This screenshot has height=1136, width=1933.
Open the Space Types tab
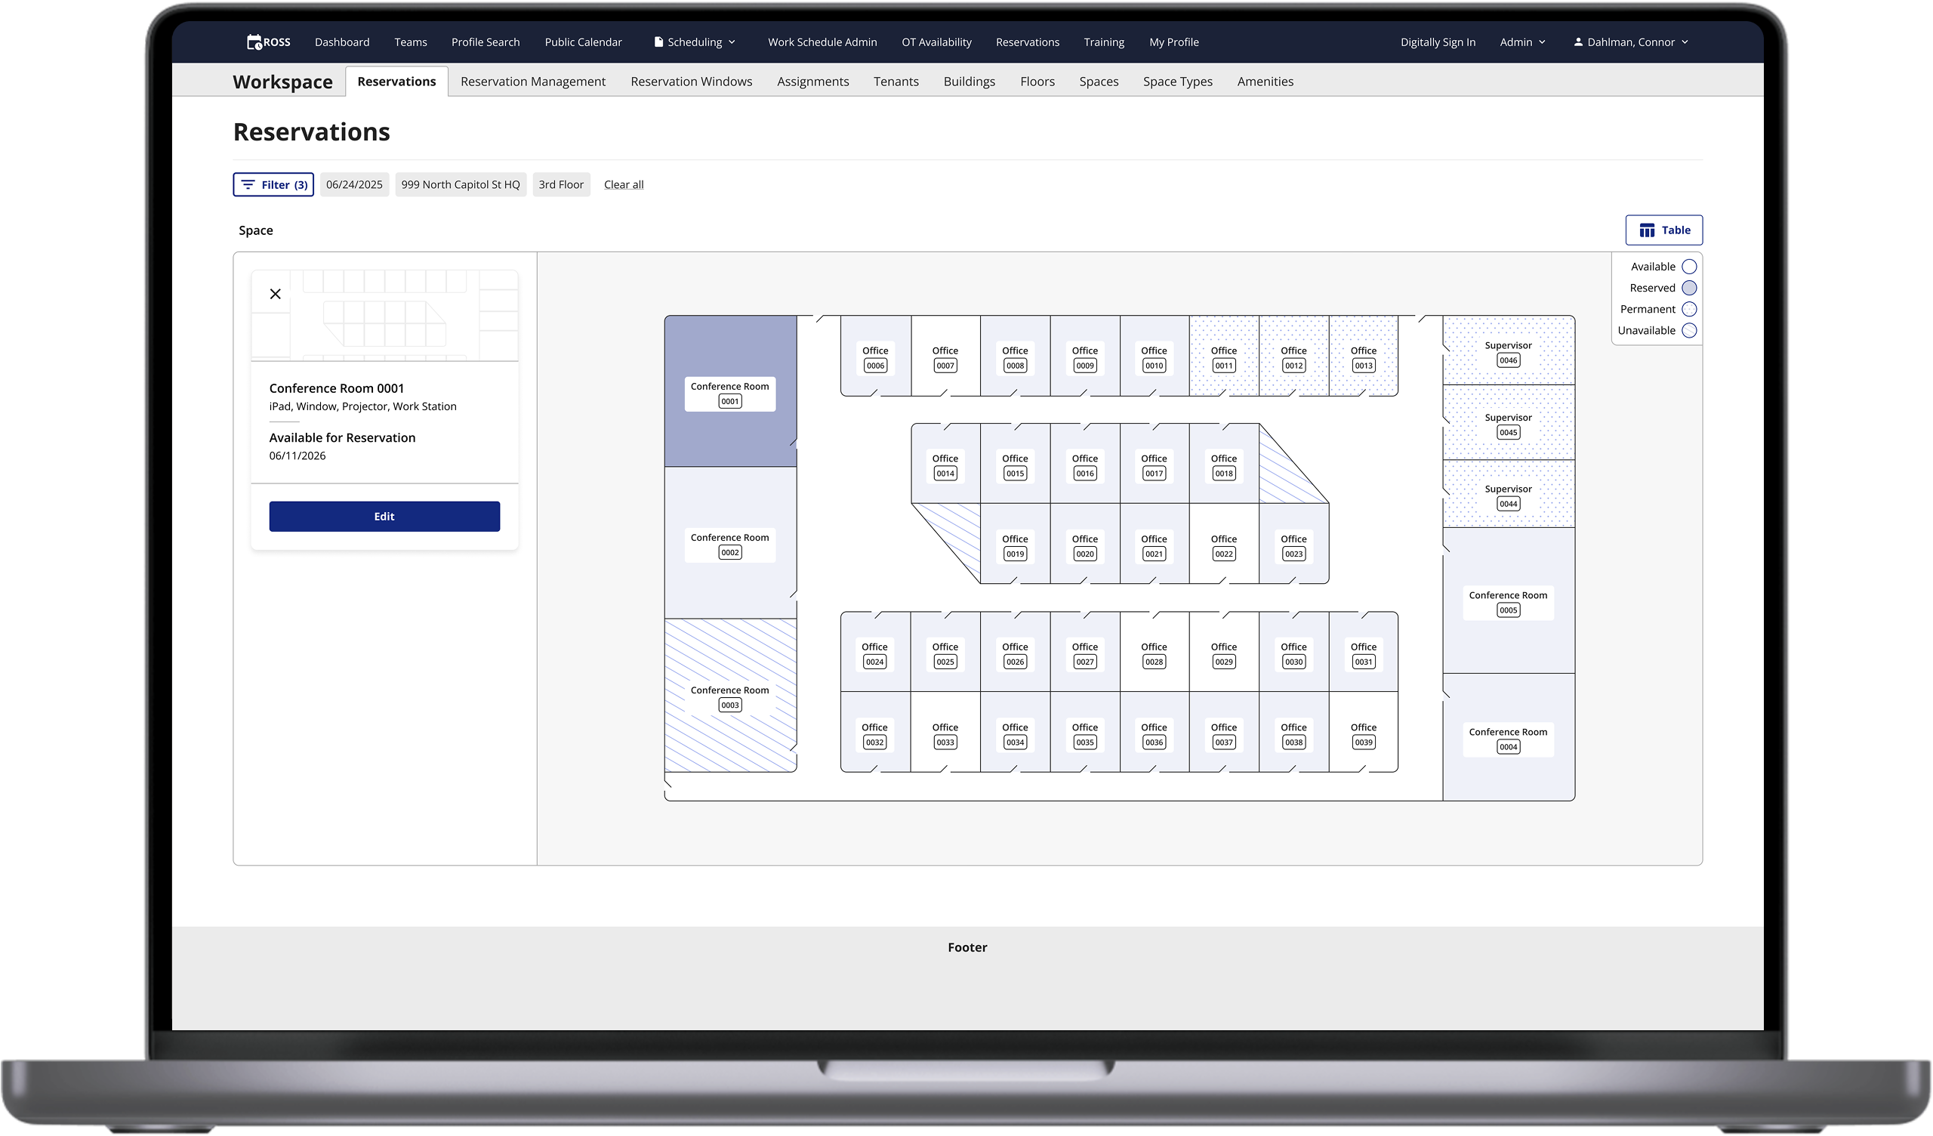click(x=1177, y=82)
